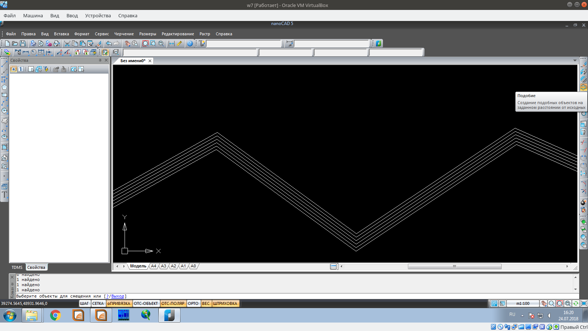Open nanoCAD from the taskbar
The image size is (588, 331).
(169, 315)
